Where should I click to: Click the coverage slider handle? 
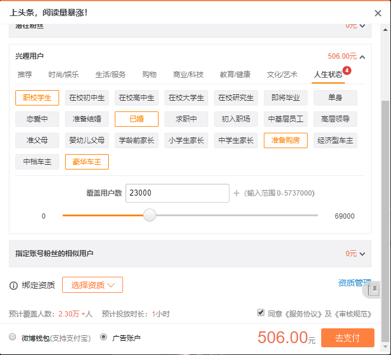(150, 215)
